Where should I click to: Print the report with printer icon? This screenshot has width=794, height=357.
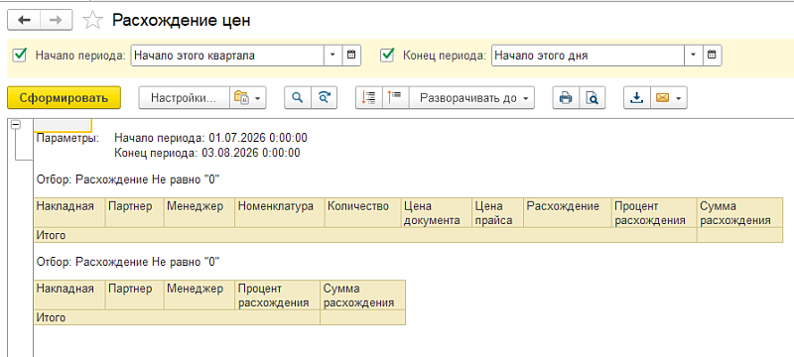[x=565, y=98]
